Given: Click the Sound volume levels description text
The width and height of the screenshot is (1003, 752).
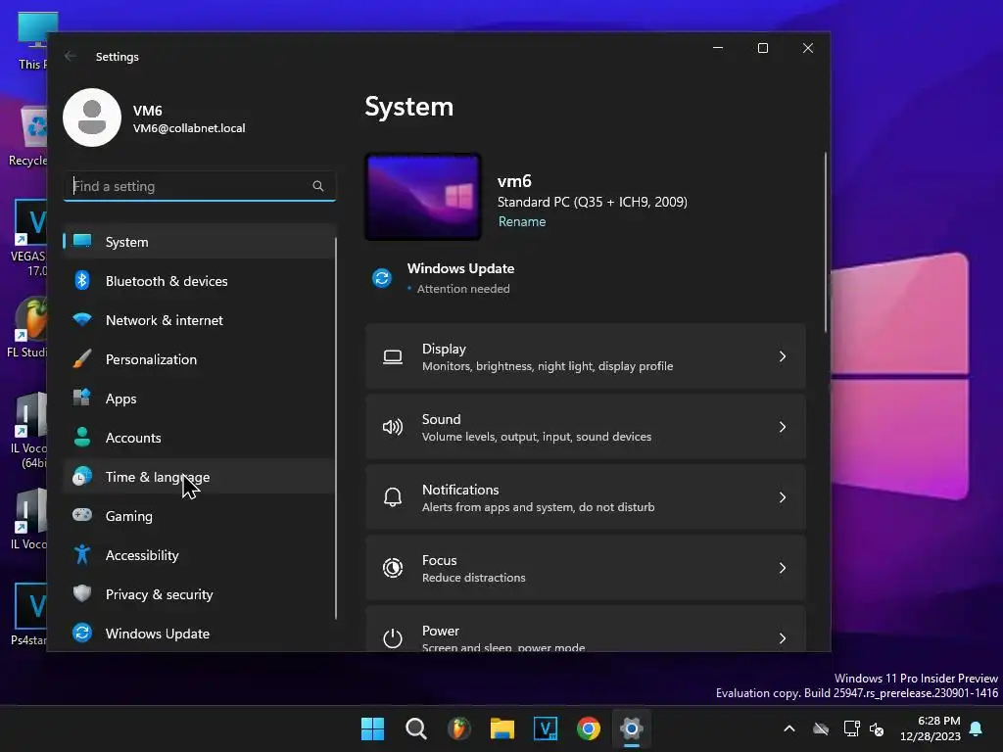Looking at the screenshot, I should click(x=537, y=437).
